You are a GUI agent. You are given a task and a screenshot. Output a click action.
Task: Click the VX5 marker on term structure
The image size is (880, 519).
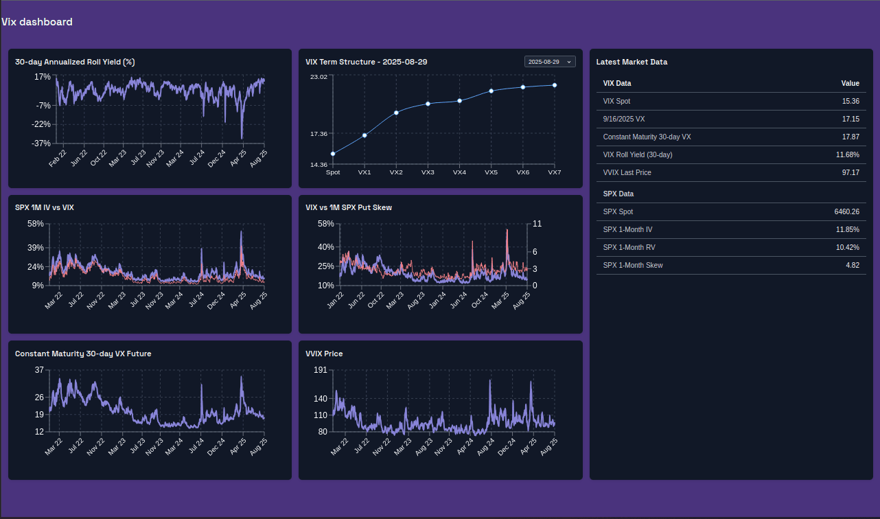491,91
